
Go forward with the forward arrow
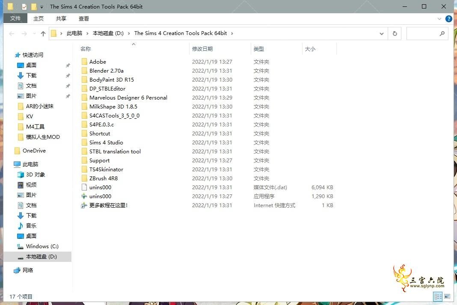[x=24, y=34]
